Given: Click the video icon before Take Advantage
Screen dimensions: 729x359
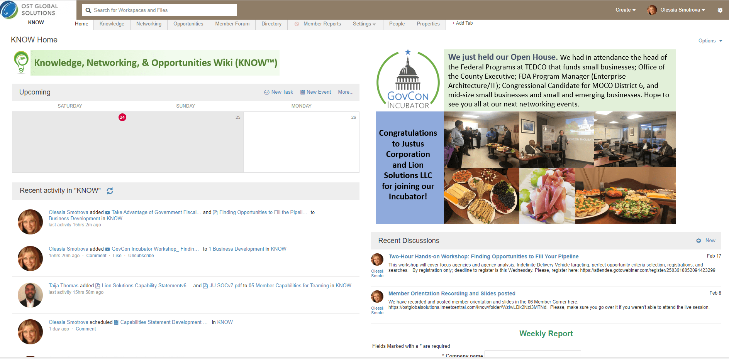Looking at the screenshot, I should (107, 212).
